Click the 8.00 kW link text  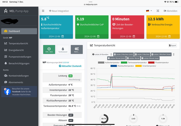pyautogui.click(x=66, y=63)
